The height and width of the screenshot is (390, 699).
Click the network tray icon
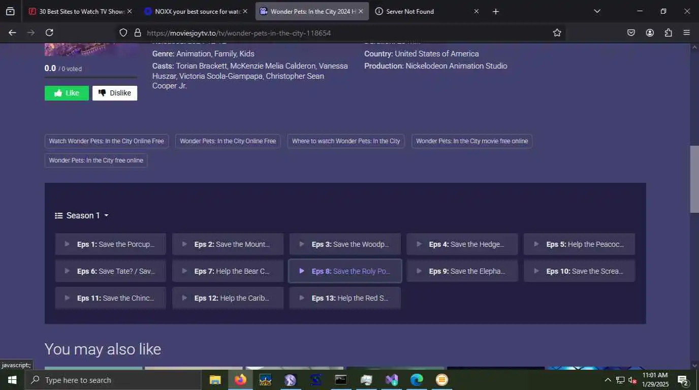click(x=620, y=380)
